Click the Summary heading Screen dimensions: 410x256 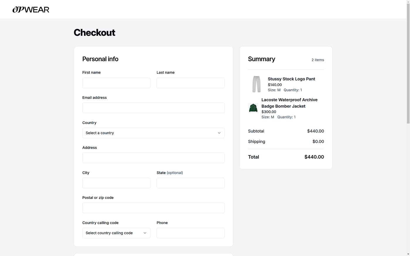point(262,59)
